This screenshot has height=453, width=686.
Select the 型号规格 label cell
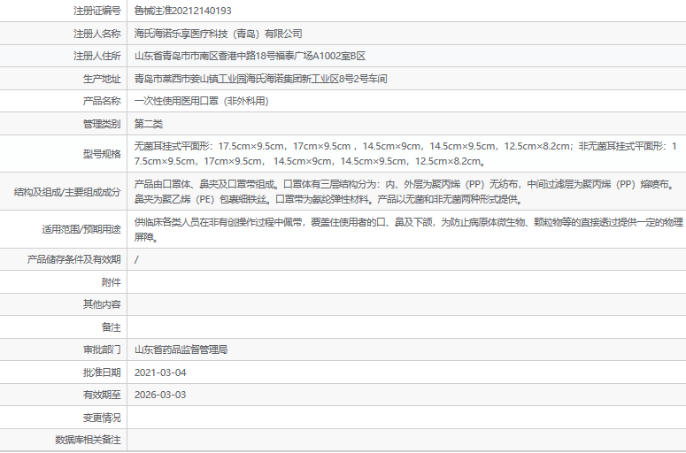pyautogui.click(x=101, y=153)
